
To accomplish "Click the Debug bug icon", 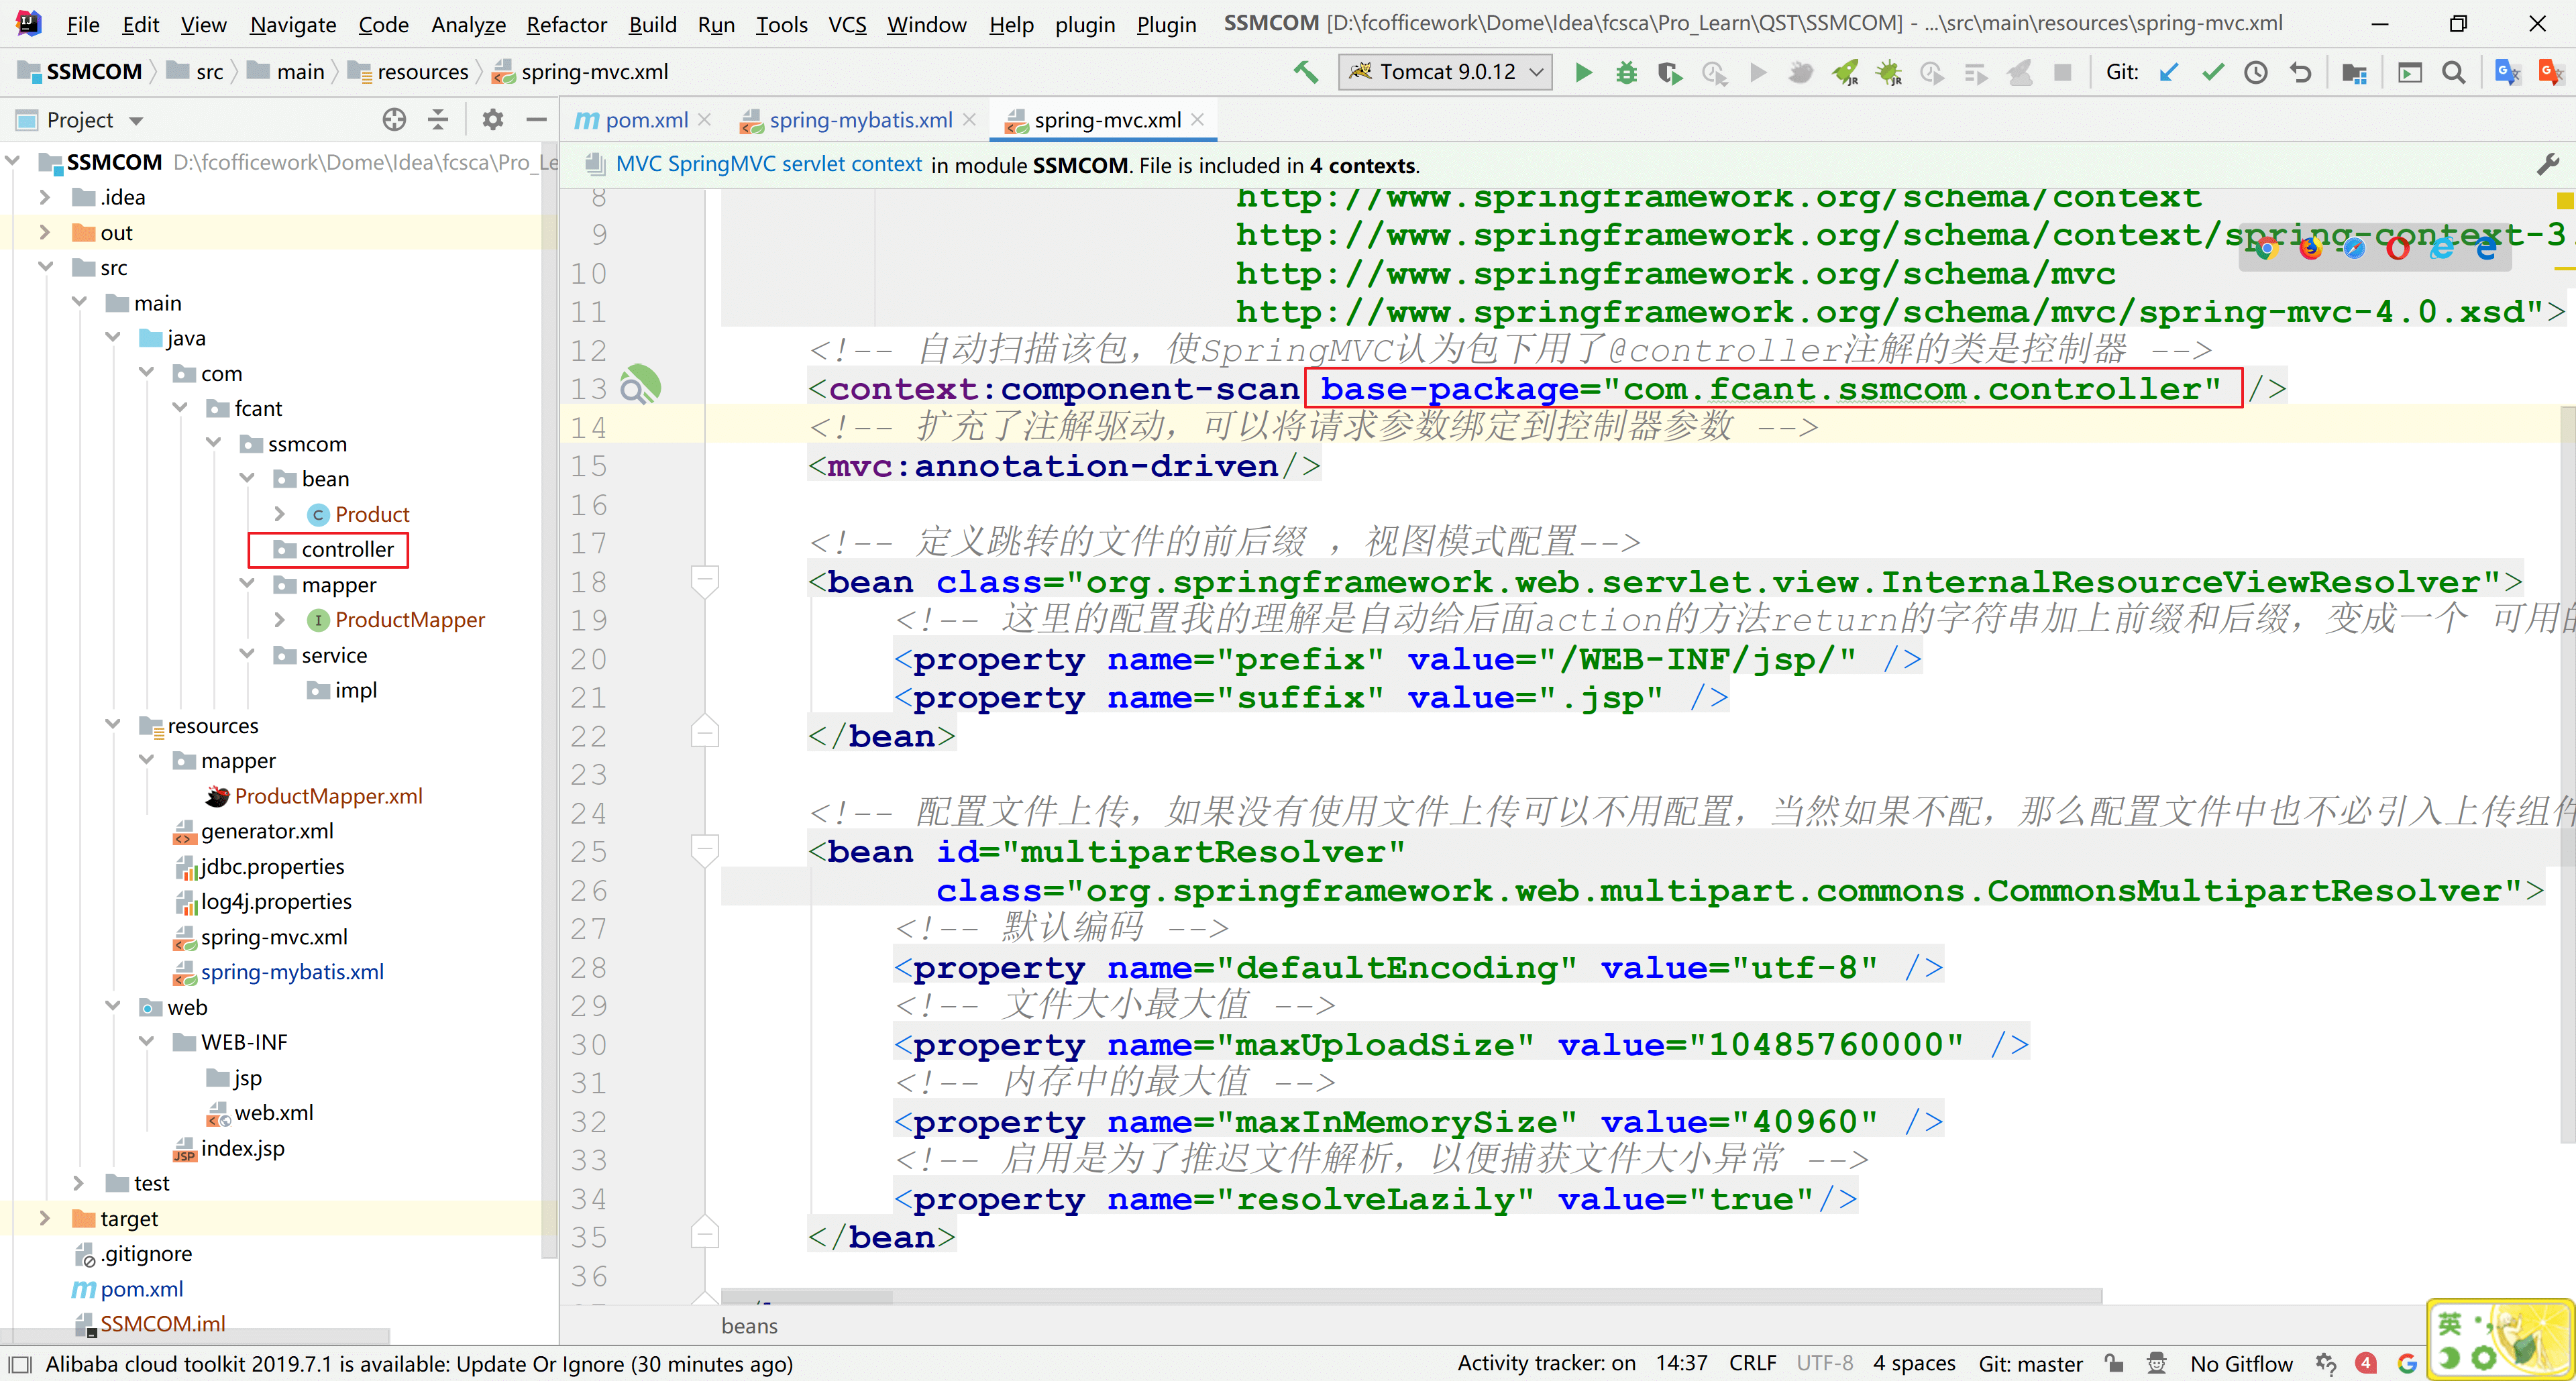I will 1626,72.
